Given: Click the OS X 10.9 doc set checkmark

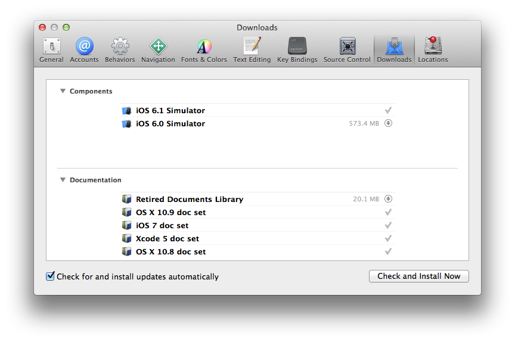Looking at the screenshot, I should click(388, 212).
